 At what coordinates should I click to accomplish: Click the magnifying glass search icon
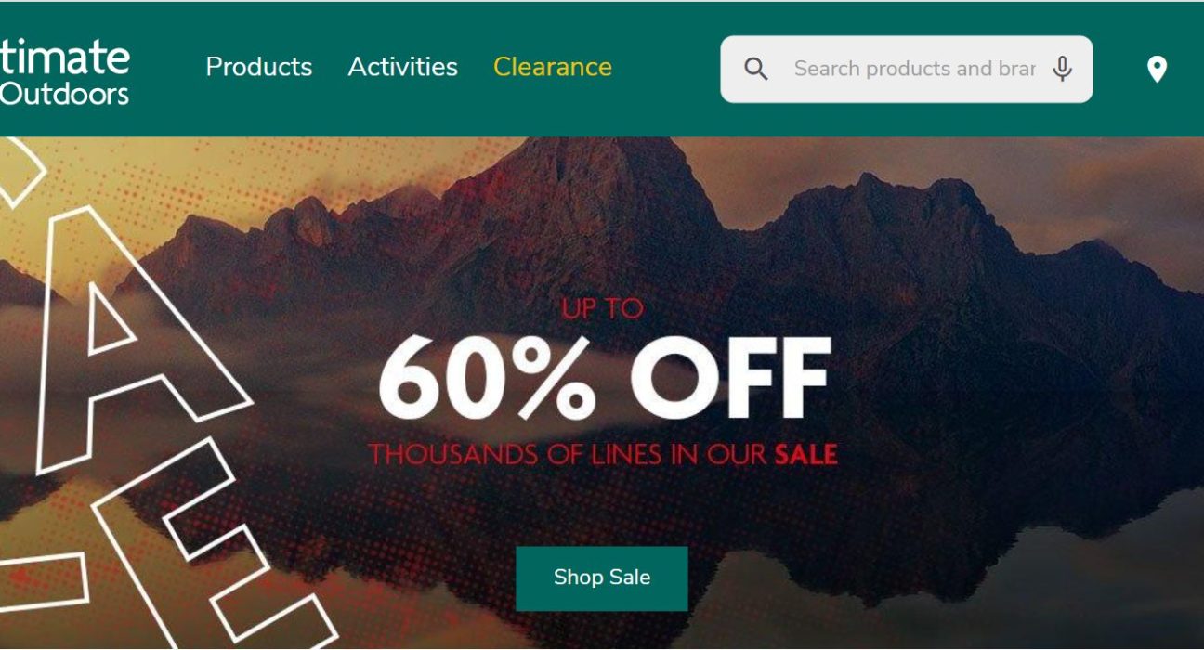[756, 69]
